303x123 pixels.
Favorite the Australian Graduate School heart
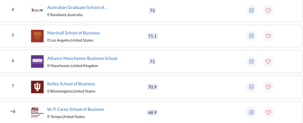pyautogui.click(x=268, y=11)
